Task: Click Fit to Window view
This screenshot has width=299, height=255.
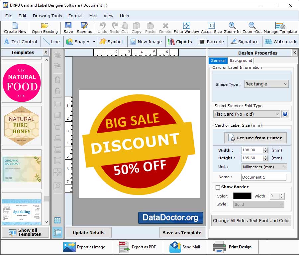Action: [186, 28]
